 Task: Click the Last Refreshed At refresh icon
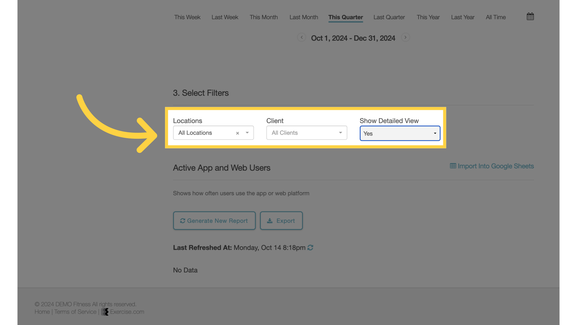(x=310, y=248)
